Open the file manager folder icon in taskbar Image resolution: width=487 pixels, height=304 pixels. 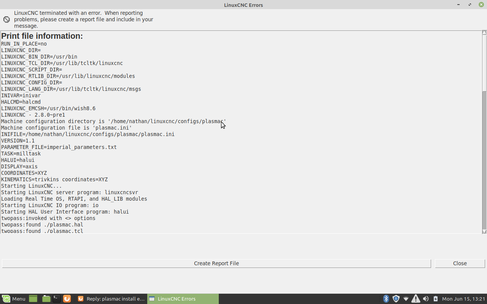click(46, 299)
